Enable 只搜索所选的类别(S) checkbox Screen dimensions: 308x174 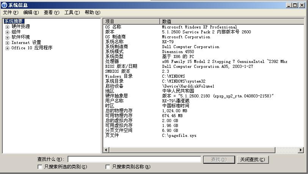pyautogui.click(x=40, y=167)
